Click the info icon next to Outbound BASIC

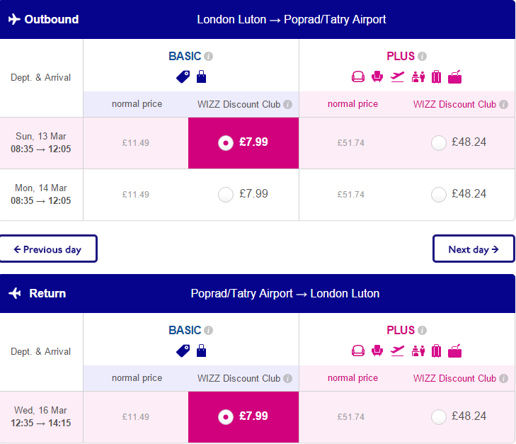(208, 56)
